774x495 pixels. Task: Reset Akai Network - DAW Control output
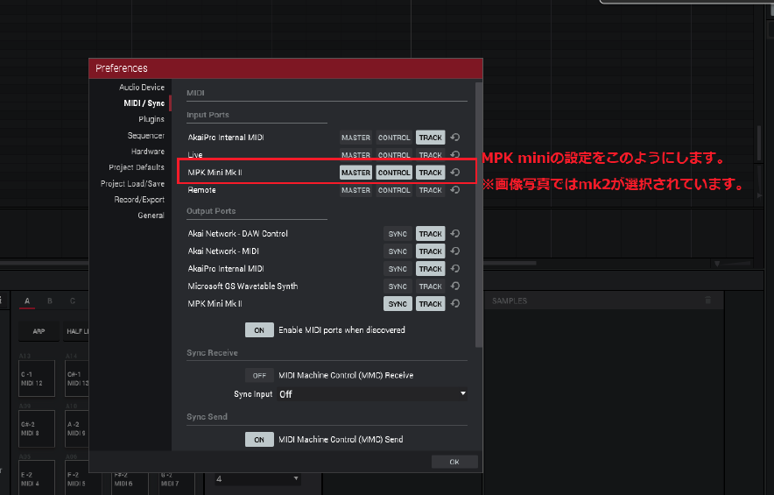455,234
